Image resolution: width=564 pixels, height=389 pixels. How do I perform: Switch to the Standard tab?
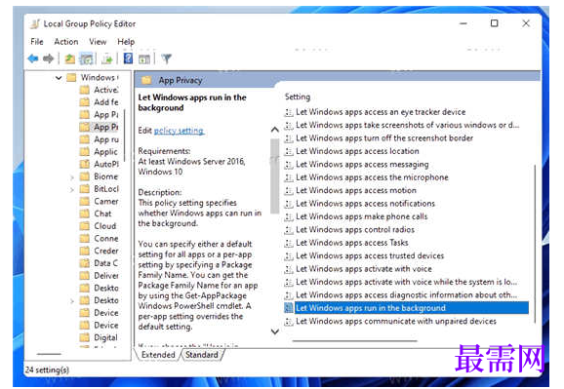click(x=202, y=355)
